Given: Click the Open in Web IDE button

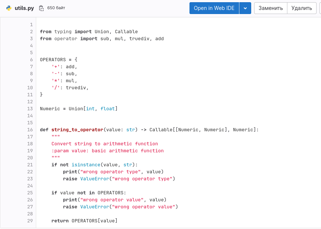Looking at the screenshot, I should 214,8.
